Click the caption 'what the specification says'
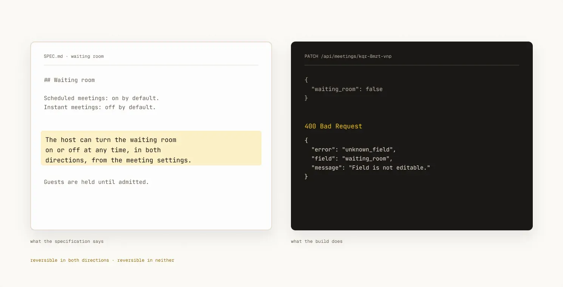 point(67,241)
